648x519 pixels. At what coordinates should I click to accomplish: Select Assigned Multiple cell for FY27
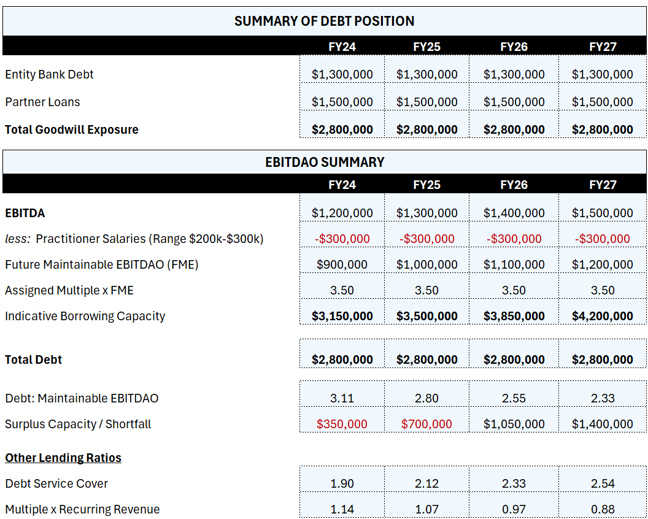click(602, 290)
